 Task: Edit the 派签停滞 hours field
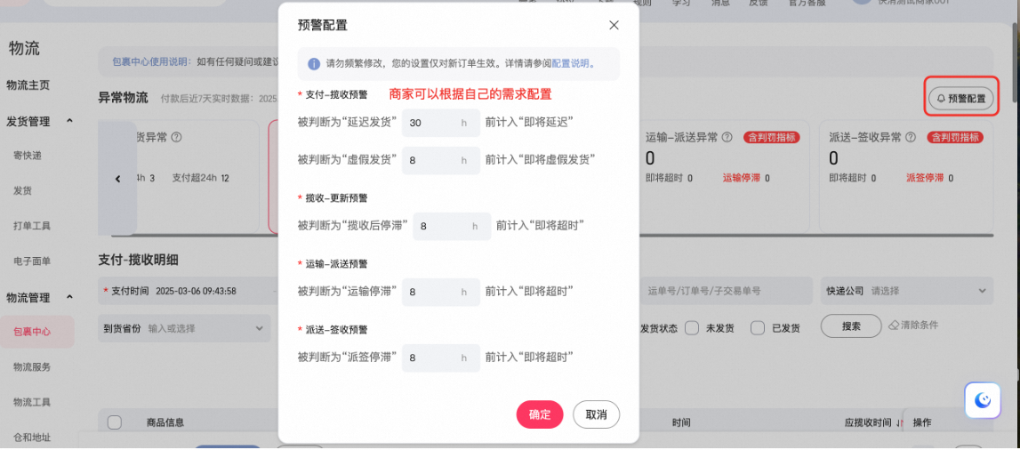pos(440,358)
